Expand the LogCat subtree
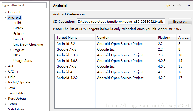The height and width of the screenshot is (111, 193). point(10,50)
